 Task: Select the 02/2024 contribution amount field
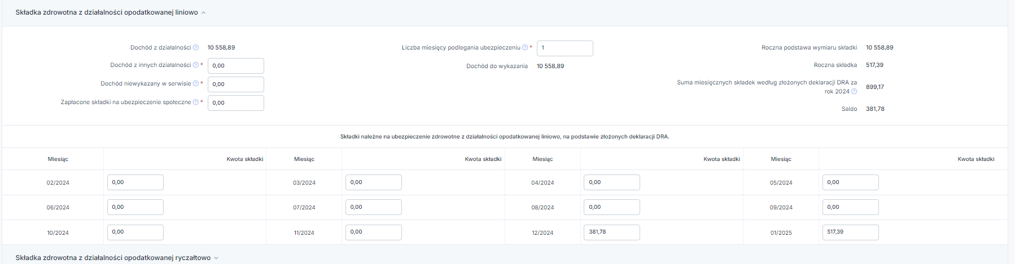[x=135, y=182]
